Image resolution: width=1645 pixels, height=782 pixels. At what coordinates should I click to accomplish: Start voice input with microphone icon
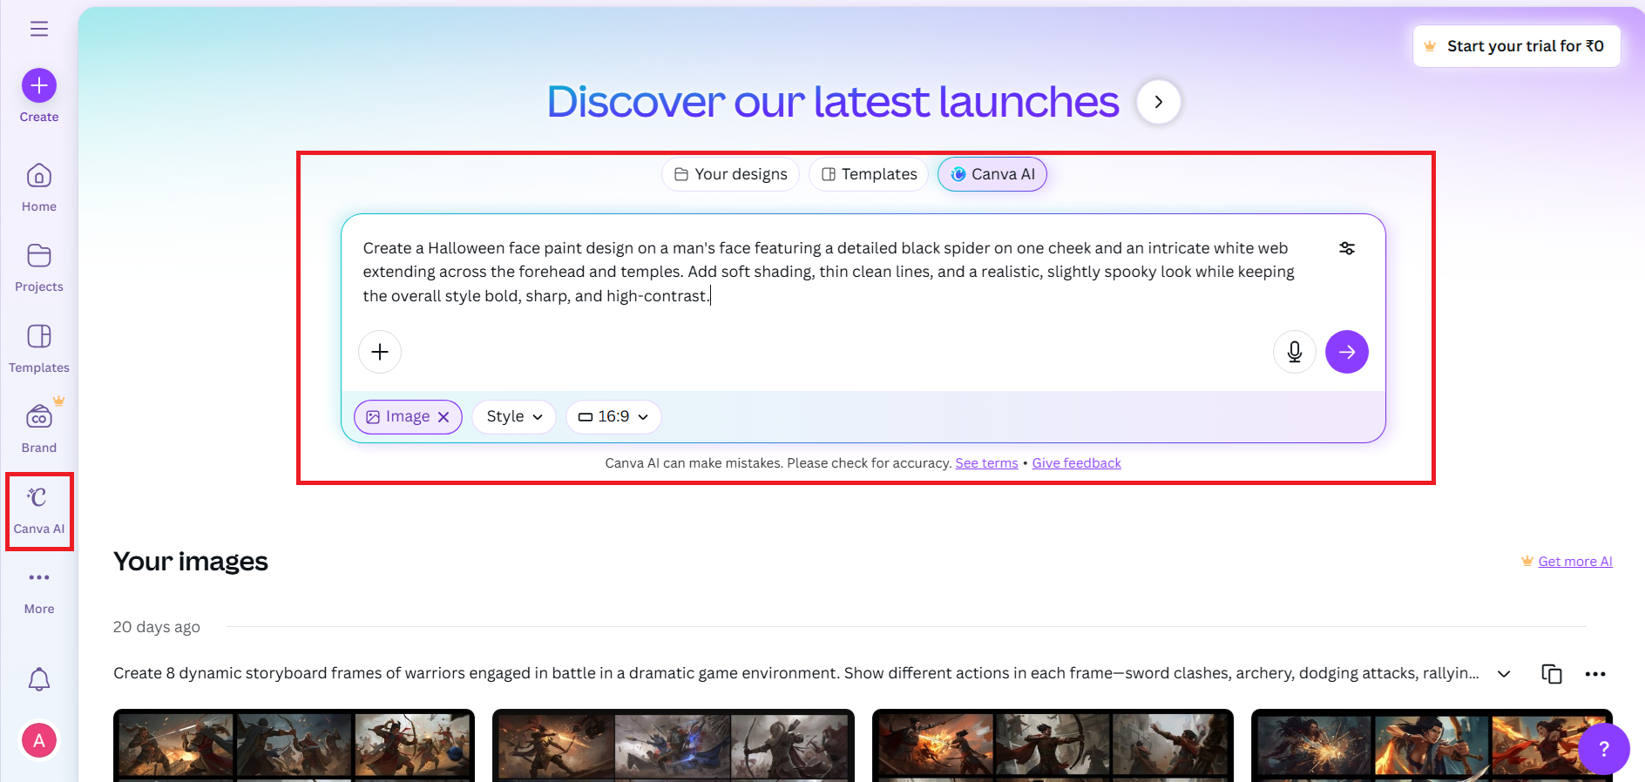click(x=1295, y=352)
